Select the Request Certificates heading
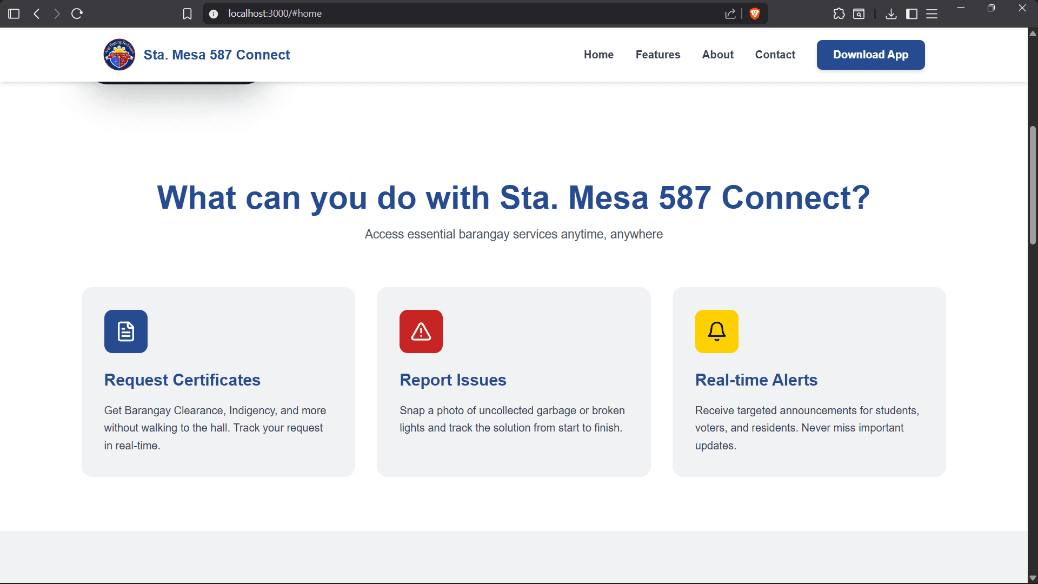This screenshot has height=584, width=1038. 182,380
